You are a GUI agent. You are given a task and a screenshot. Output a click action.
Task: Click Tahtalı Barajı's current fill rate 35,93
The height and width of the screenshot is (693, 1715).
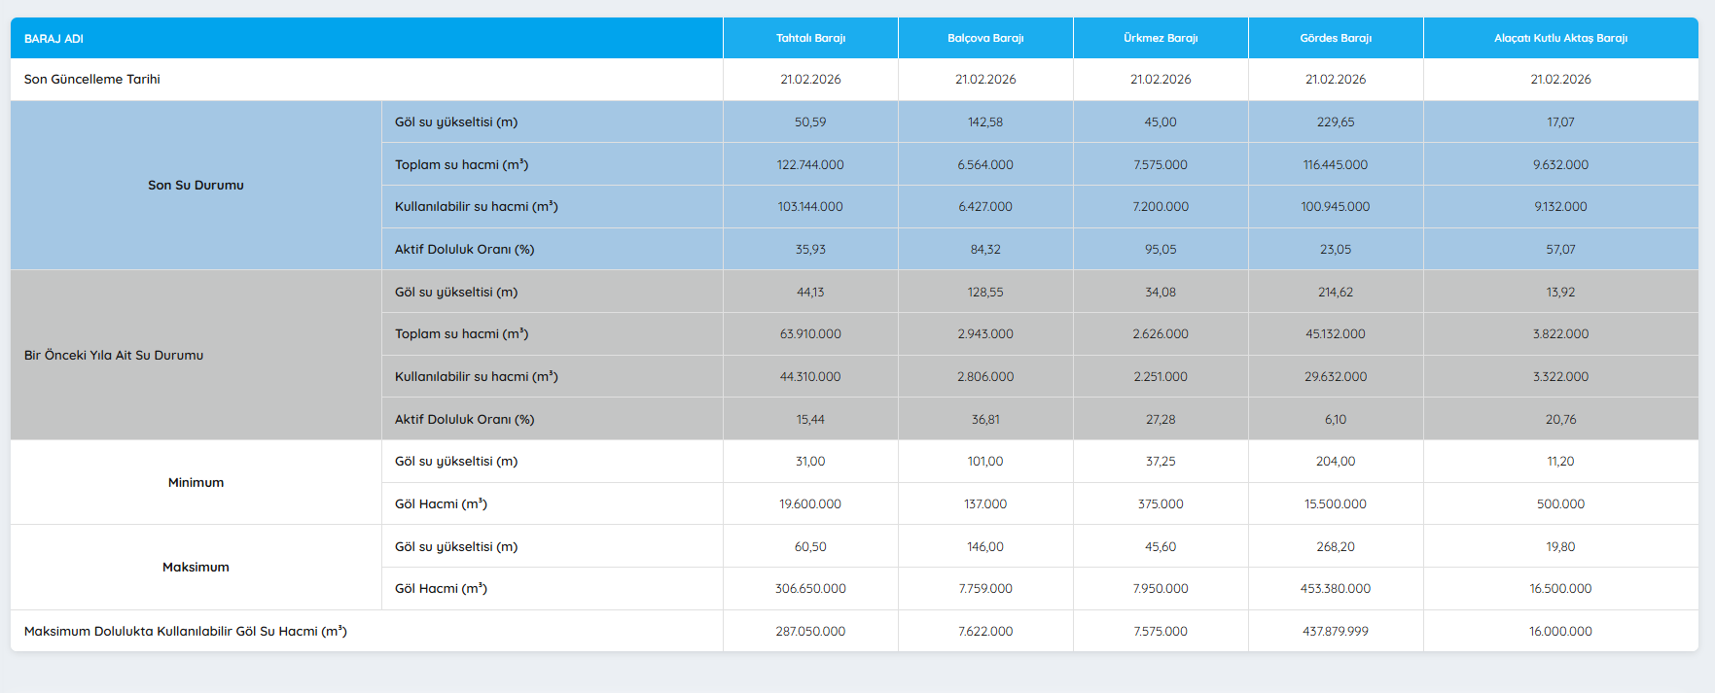[810, 250]
